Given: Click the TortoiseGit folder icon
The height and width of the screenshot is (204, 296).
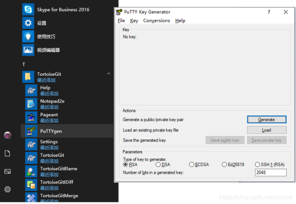Looking at the screenshot, I should tap(28, 77).
